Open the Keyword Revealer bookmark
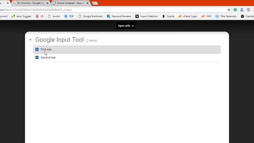 119,16
